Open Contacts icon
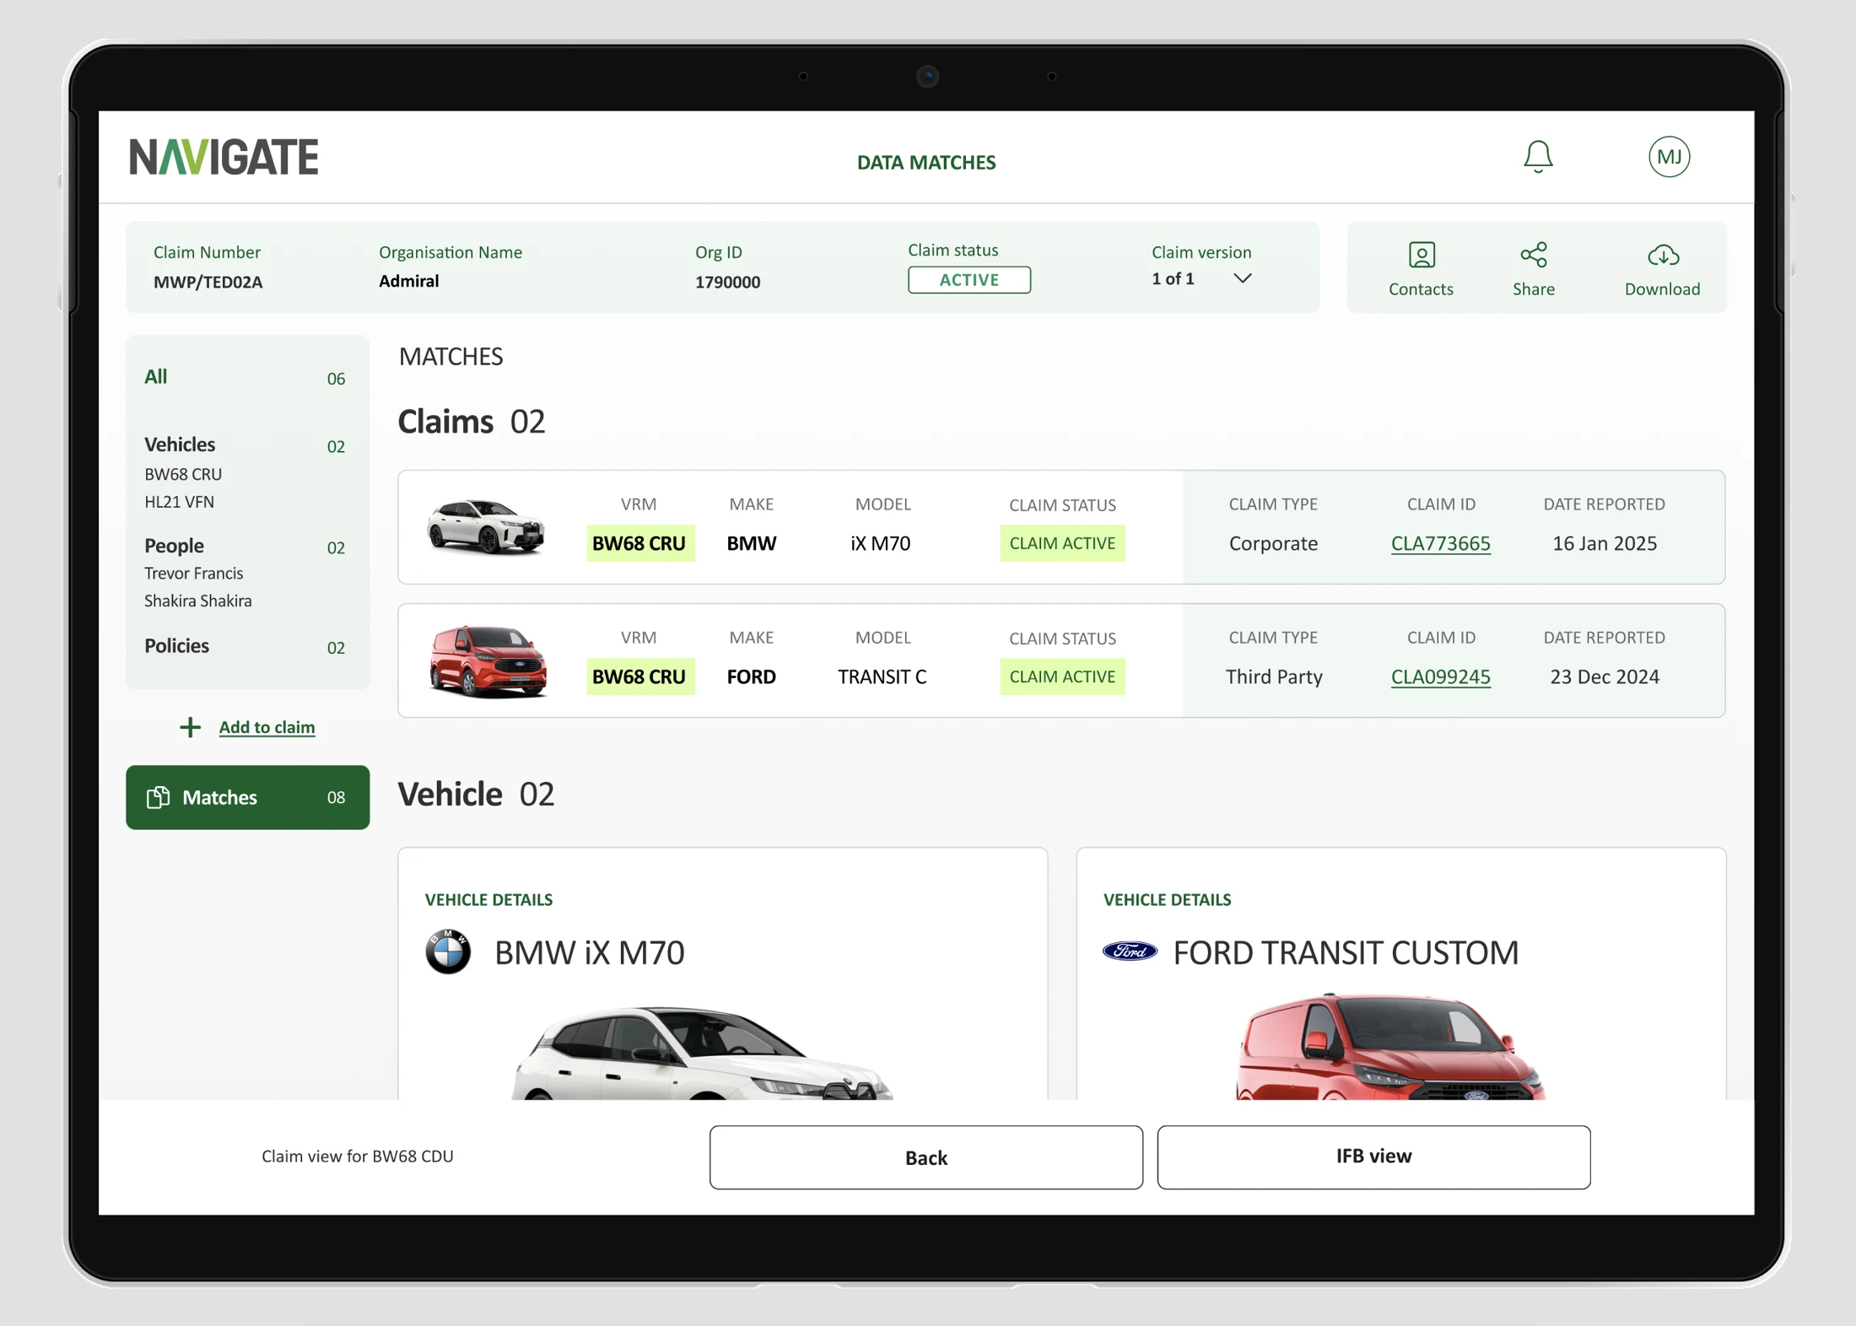1856x1326 pixels. [x=1422, y=255]
